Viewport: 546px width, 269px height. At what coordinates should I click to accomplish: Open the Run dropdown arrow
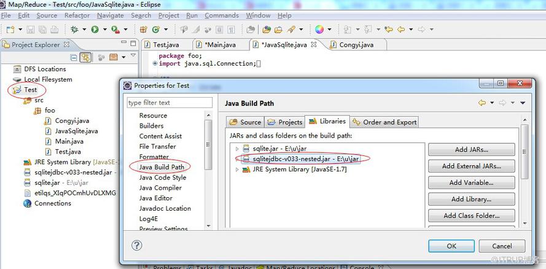104,29
